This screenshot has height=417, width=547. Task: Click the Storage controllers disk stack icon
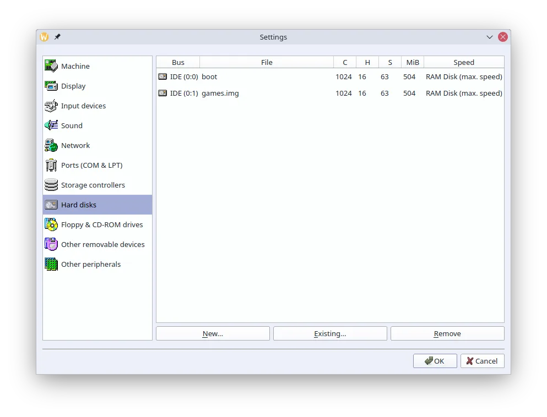pos(51,185)
